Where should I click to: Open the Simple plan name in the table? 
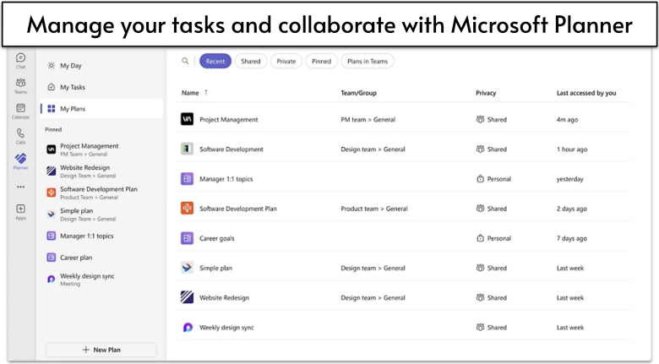pyautogui.click(x=215, y=268)
